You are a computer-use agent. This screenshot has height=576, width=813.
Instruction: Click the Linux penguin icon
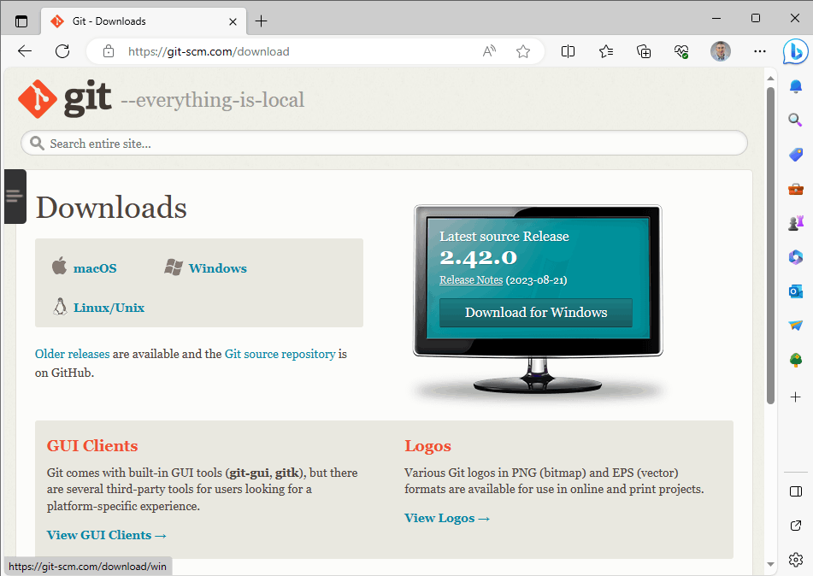pos(60,307)
